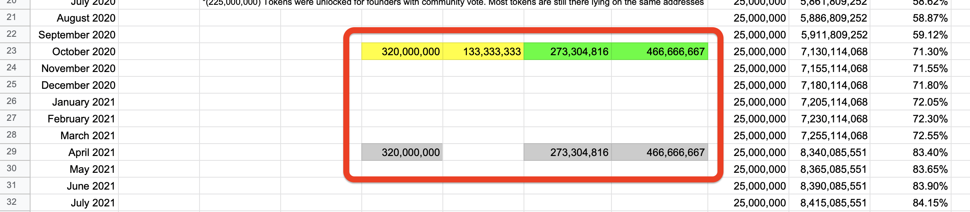Select gray cell with 466,666,667
The width and height of the screenshot is (970, 212).
pos(659,152)
